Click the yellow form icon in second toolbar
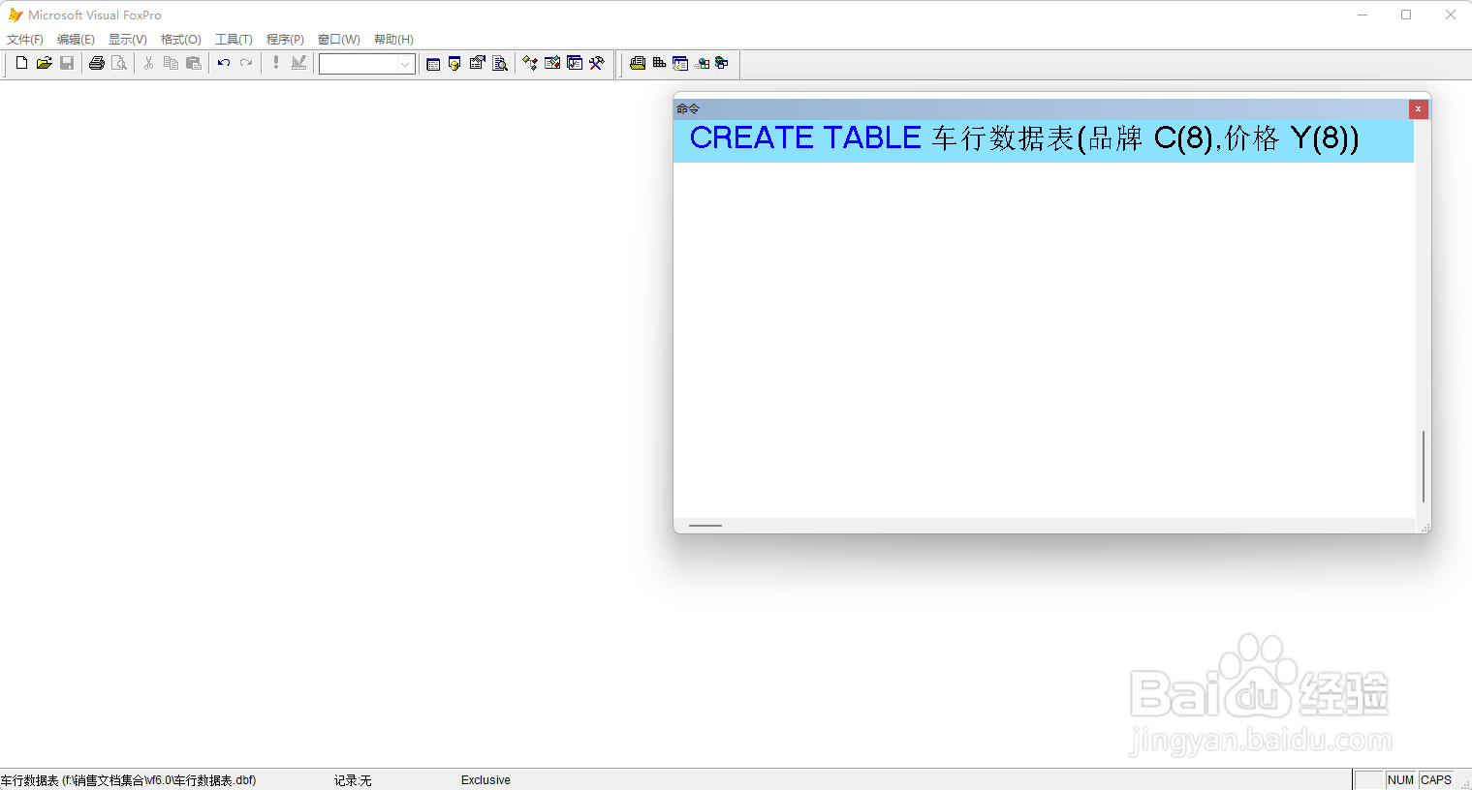Image resolution: width=1472 pixels, height=790 pixels. tap(638, 63)
